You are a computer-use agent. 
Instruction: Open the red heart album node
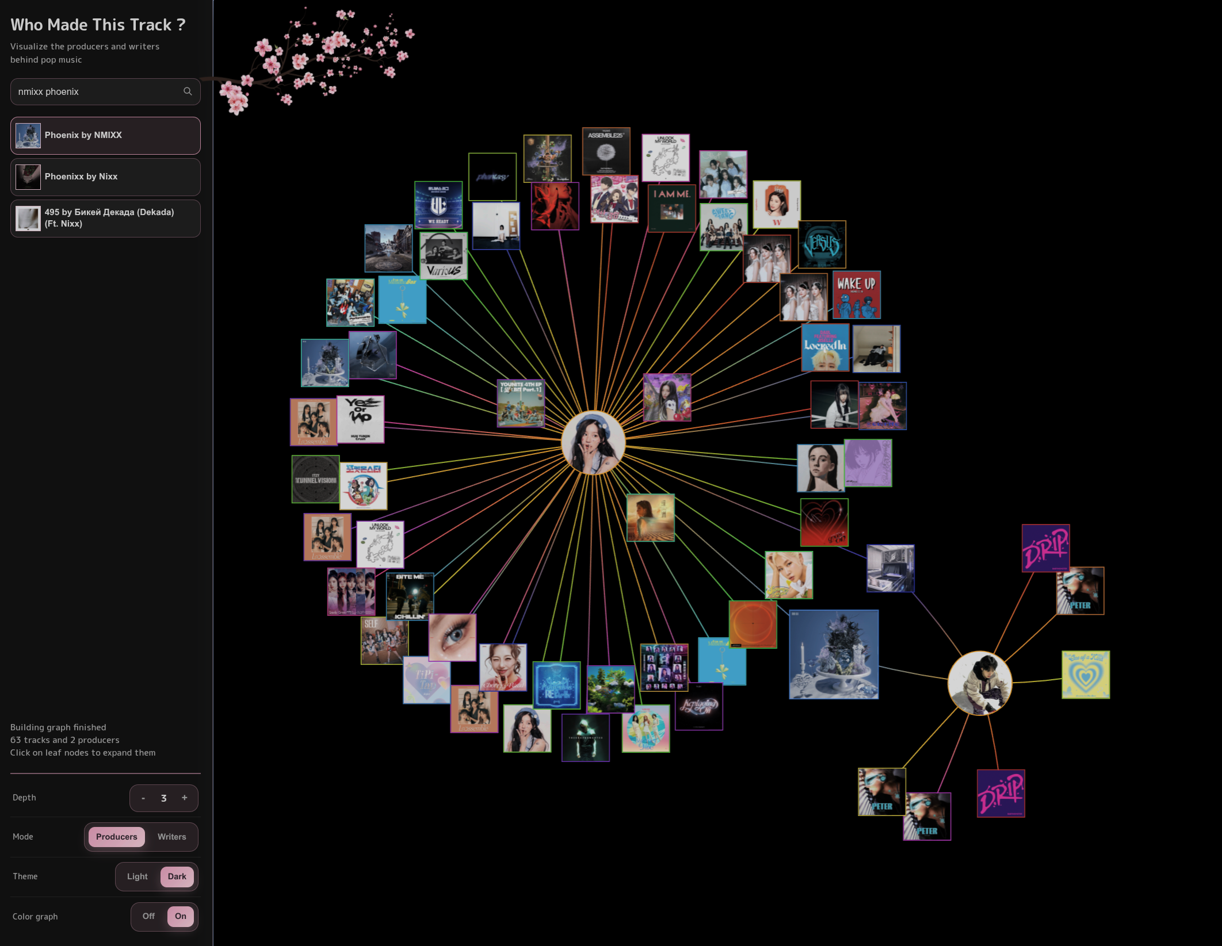click(x=824, y=522)
